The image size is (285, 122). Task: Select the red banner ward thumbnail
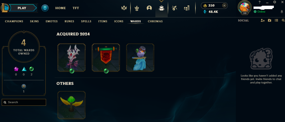106,57
